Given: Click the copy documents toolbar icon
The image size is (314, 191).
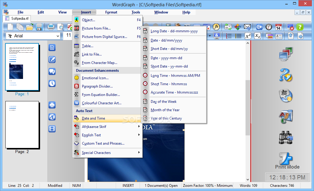Looking at the screenshot, I should click(20, 27).
